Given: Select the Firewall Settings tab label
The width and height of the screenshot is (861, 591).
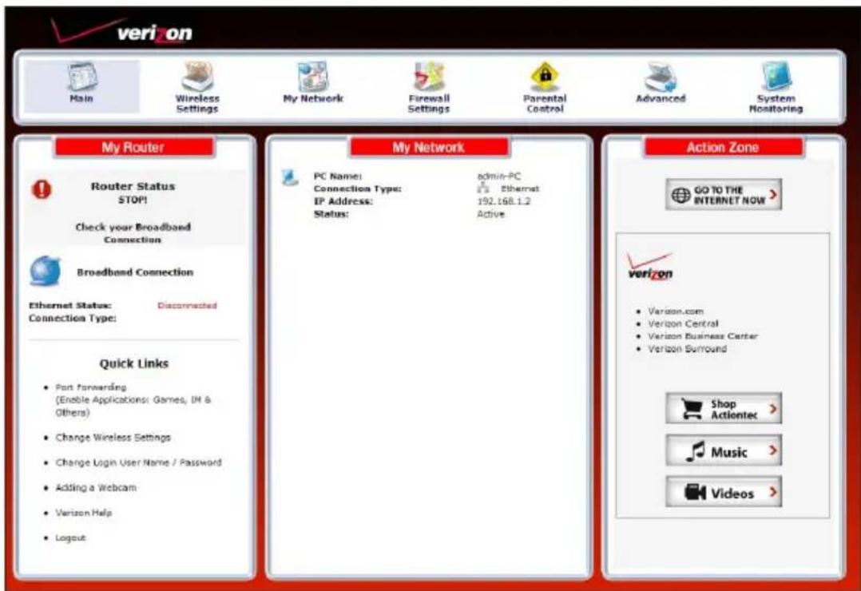Looking at the screenshot, I should point(429,103).
